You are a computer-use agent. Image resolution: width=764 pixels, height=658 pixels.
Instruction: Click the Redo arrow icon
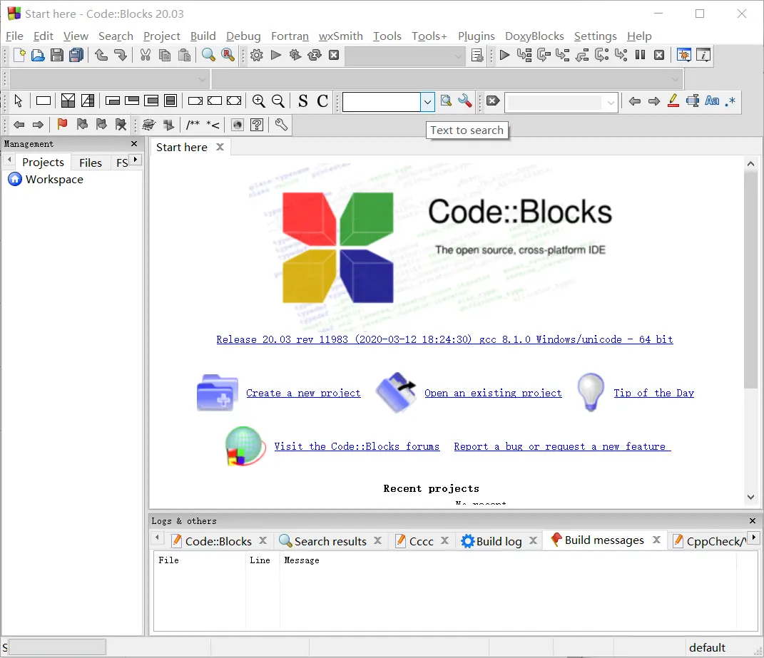(120, 55)
